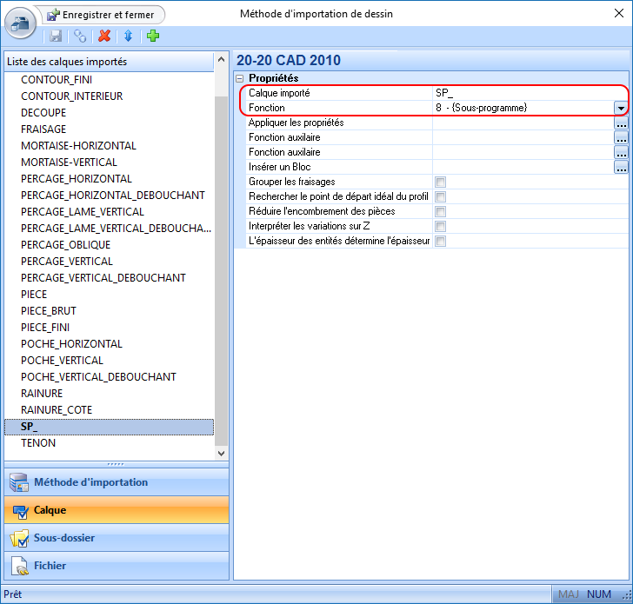Check Interpréter les variations sur Z

(441, 226)
